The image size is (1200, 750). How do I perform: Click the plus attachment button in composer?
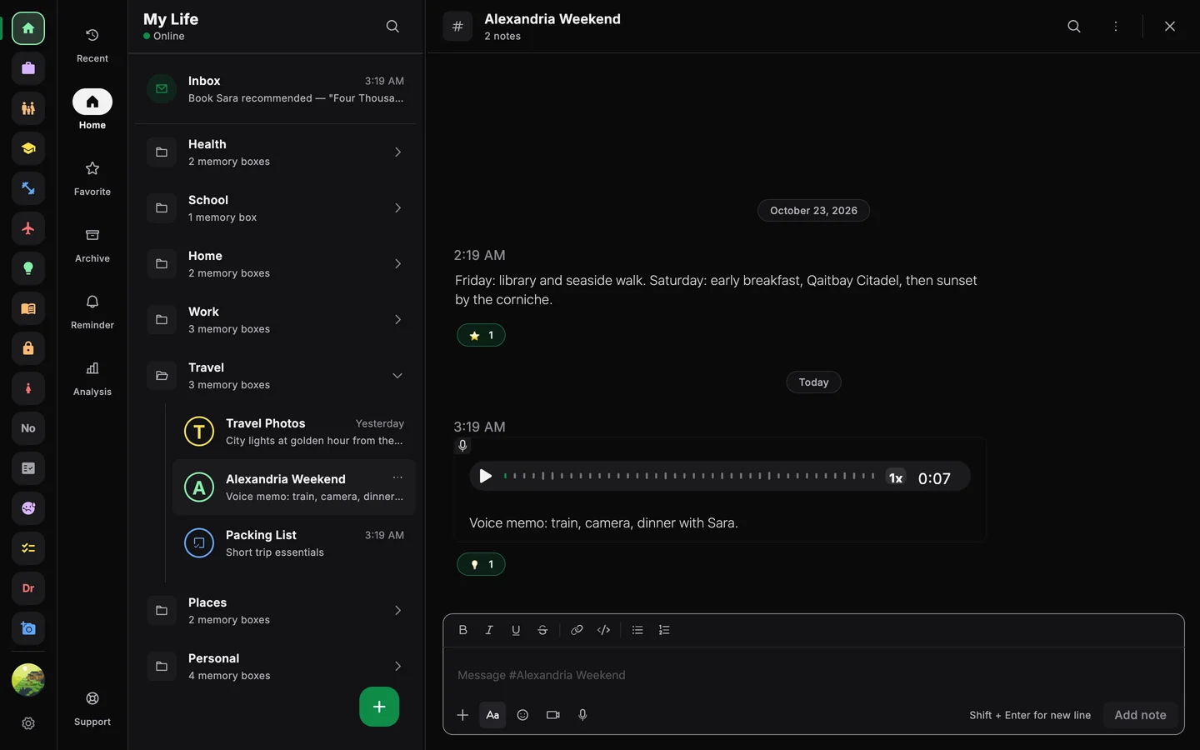click(462, 715)
